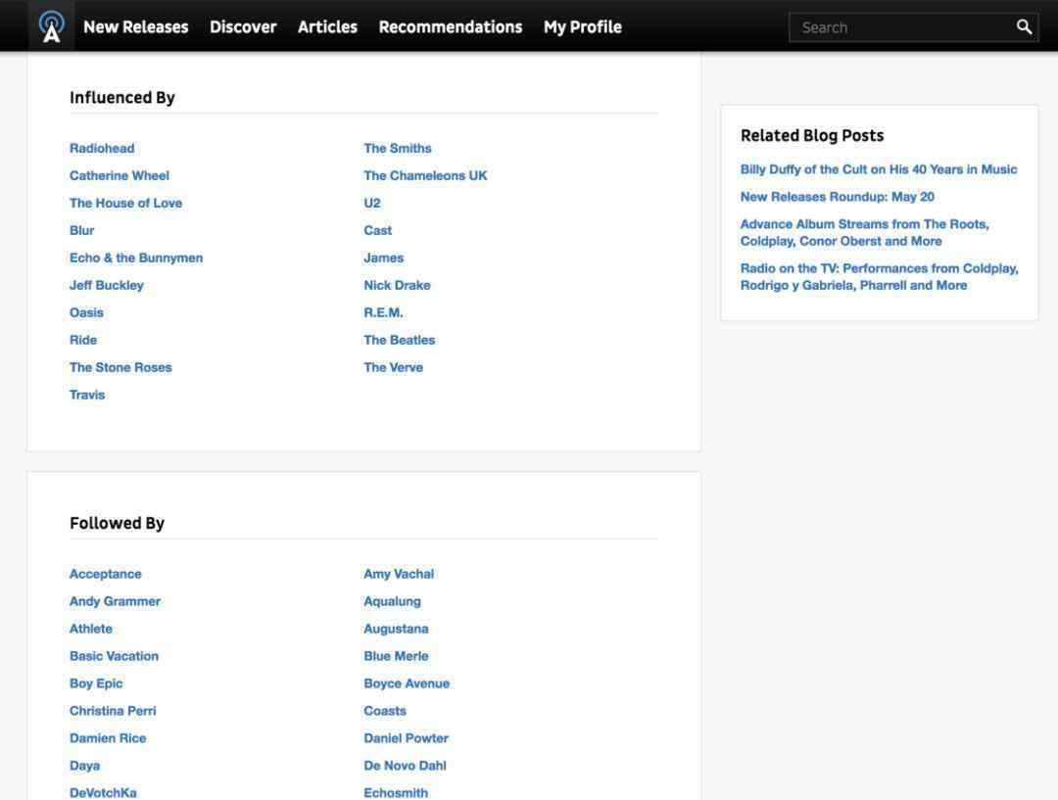The image size is (1058, 800).
Task: Open Radio on the TV blog post
Action: point(879,276)
